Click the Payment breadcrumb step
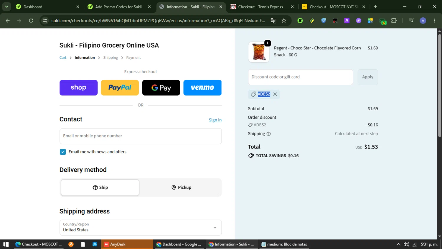 [x=133, y=58]
